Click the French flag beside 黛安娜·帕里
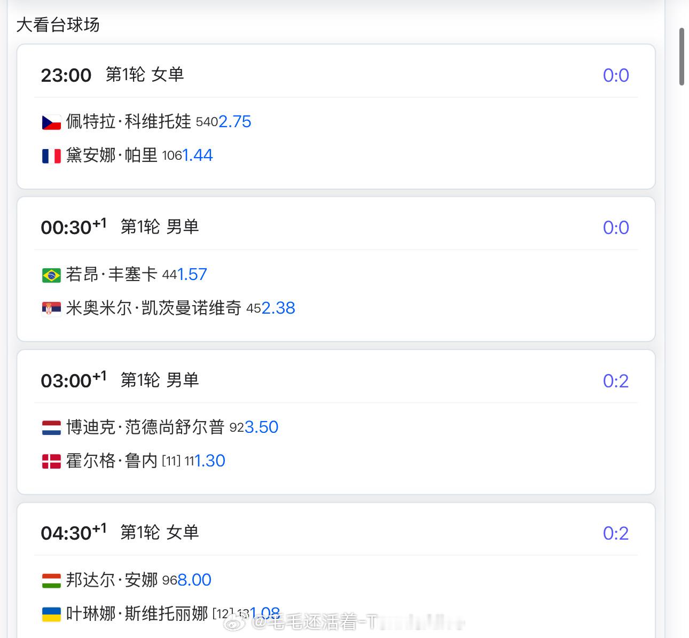Image resolution: width=689 pixels, height=638 pixels. click(x=51, y=156)
